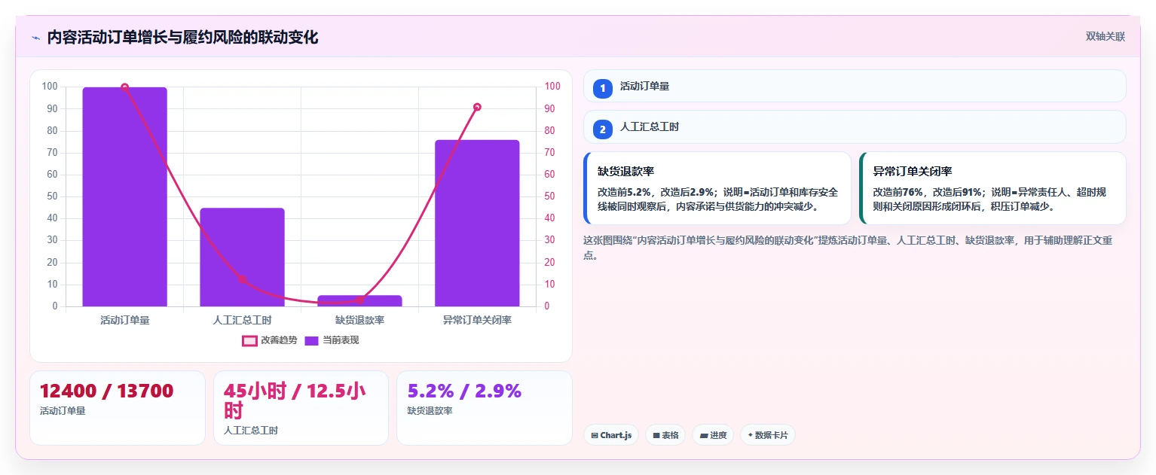
Task: Click the 进度 tag
Action: pos(713,435)
